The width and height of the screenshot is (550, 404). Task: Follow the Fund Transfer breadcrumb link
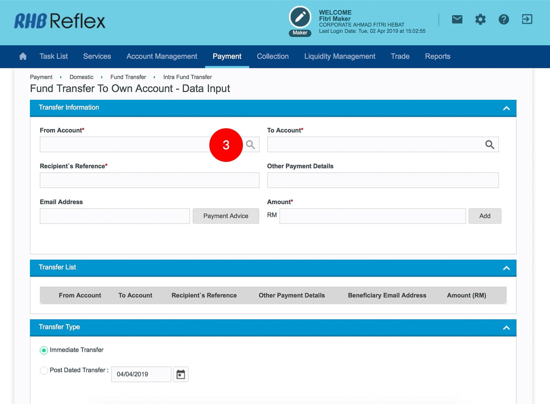(x=128, y=77)
